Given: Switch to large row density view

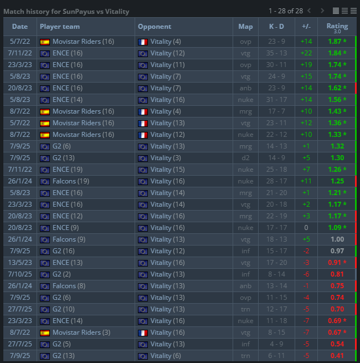Looking at the screenshot, I should (353, 11).
